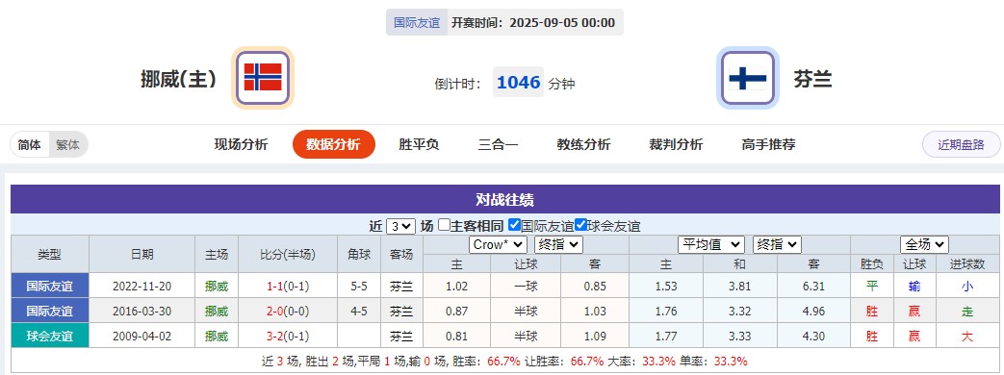Viewport: 1004px width, 375px height.
Task: Click the 对战往绩 section header
Action: [504, 199]
